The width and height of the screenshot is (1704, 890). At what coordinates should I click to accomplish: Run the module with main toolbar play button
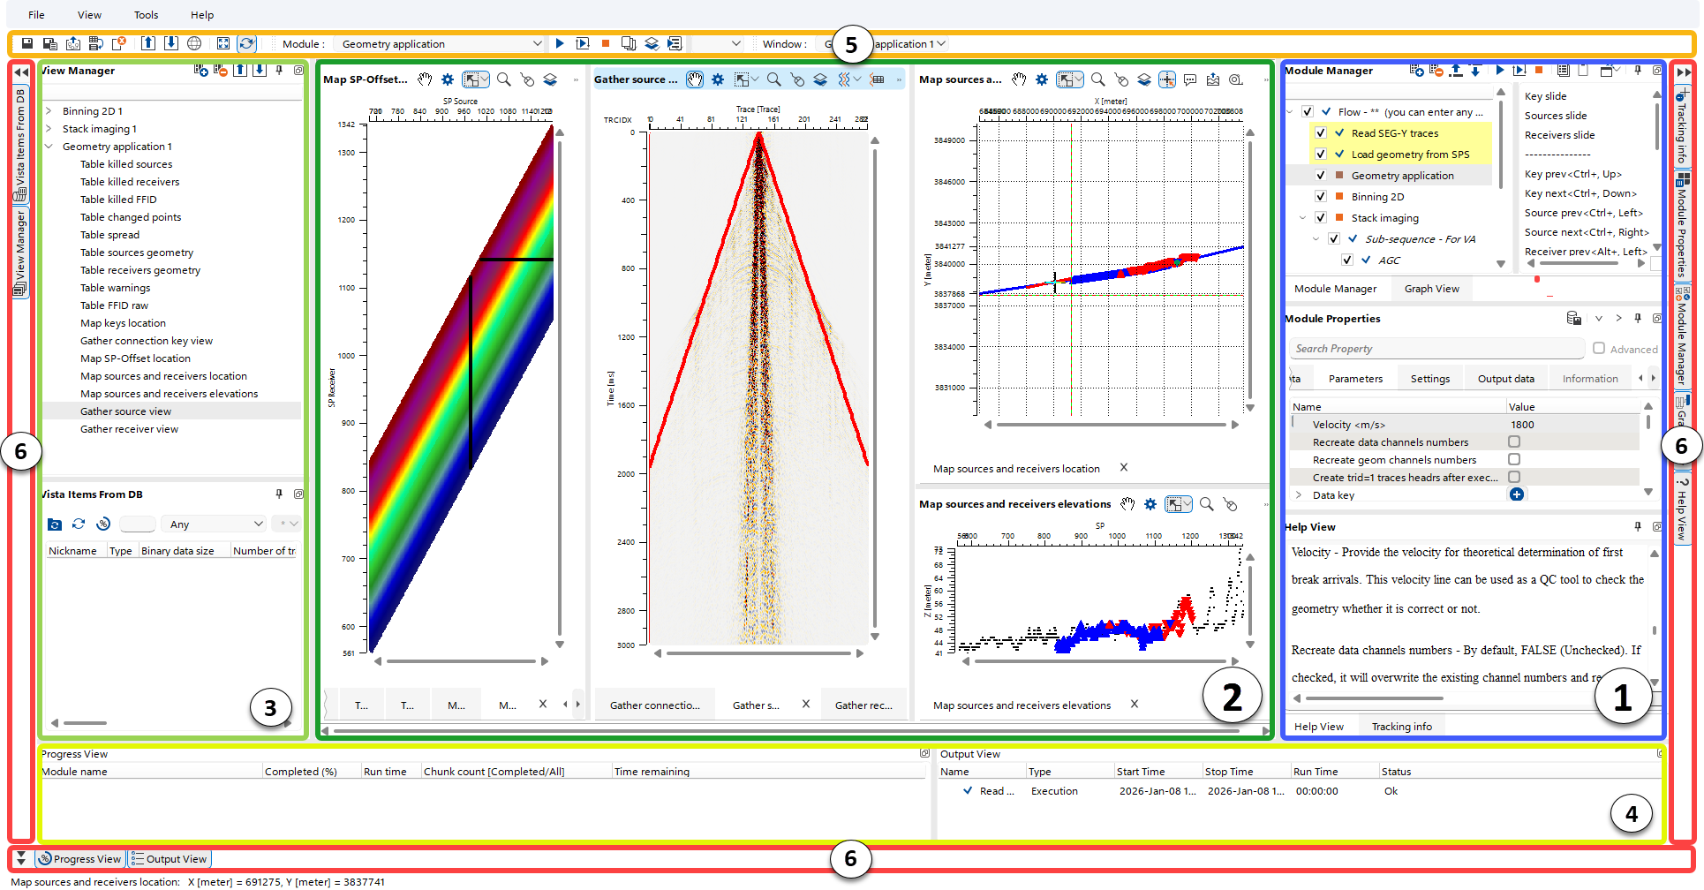(x=560, y=43)
